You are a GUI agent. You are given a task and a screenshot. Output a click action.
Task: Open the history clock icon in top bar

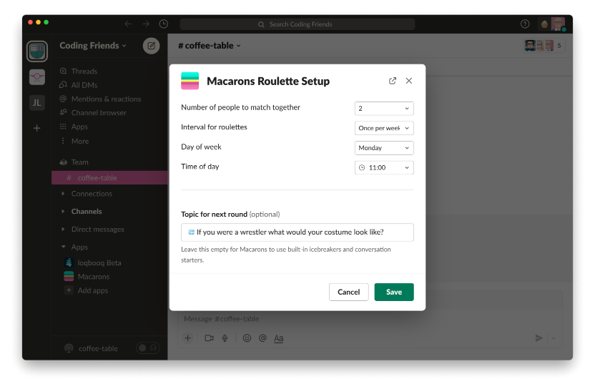click(x=164, y=24)
